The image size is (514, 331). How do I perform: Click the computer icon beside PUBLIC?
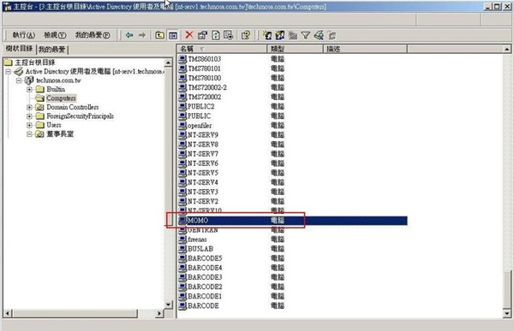click(x=182, y=116)
